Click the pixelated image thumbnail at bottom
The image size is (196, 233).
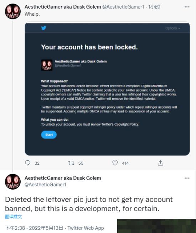click(156, 226)
